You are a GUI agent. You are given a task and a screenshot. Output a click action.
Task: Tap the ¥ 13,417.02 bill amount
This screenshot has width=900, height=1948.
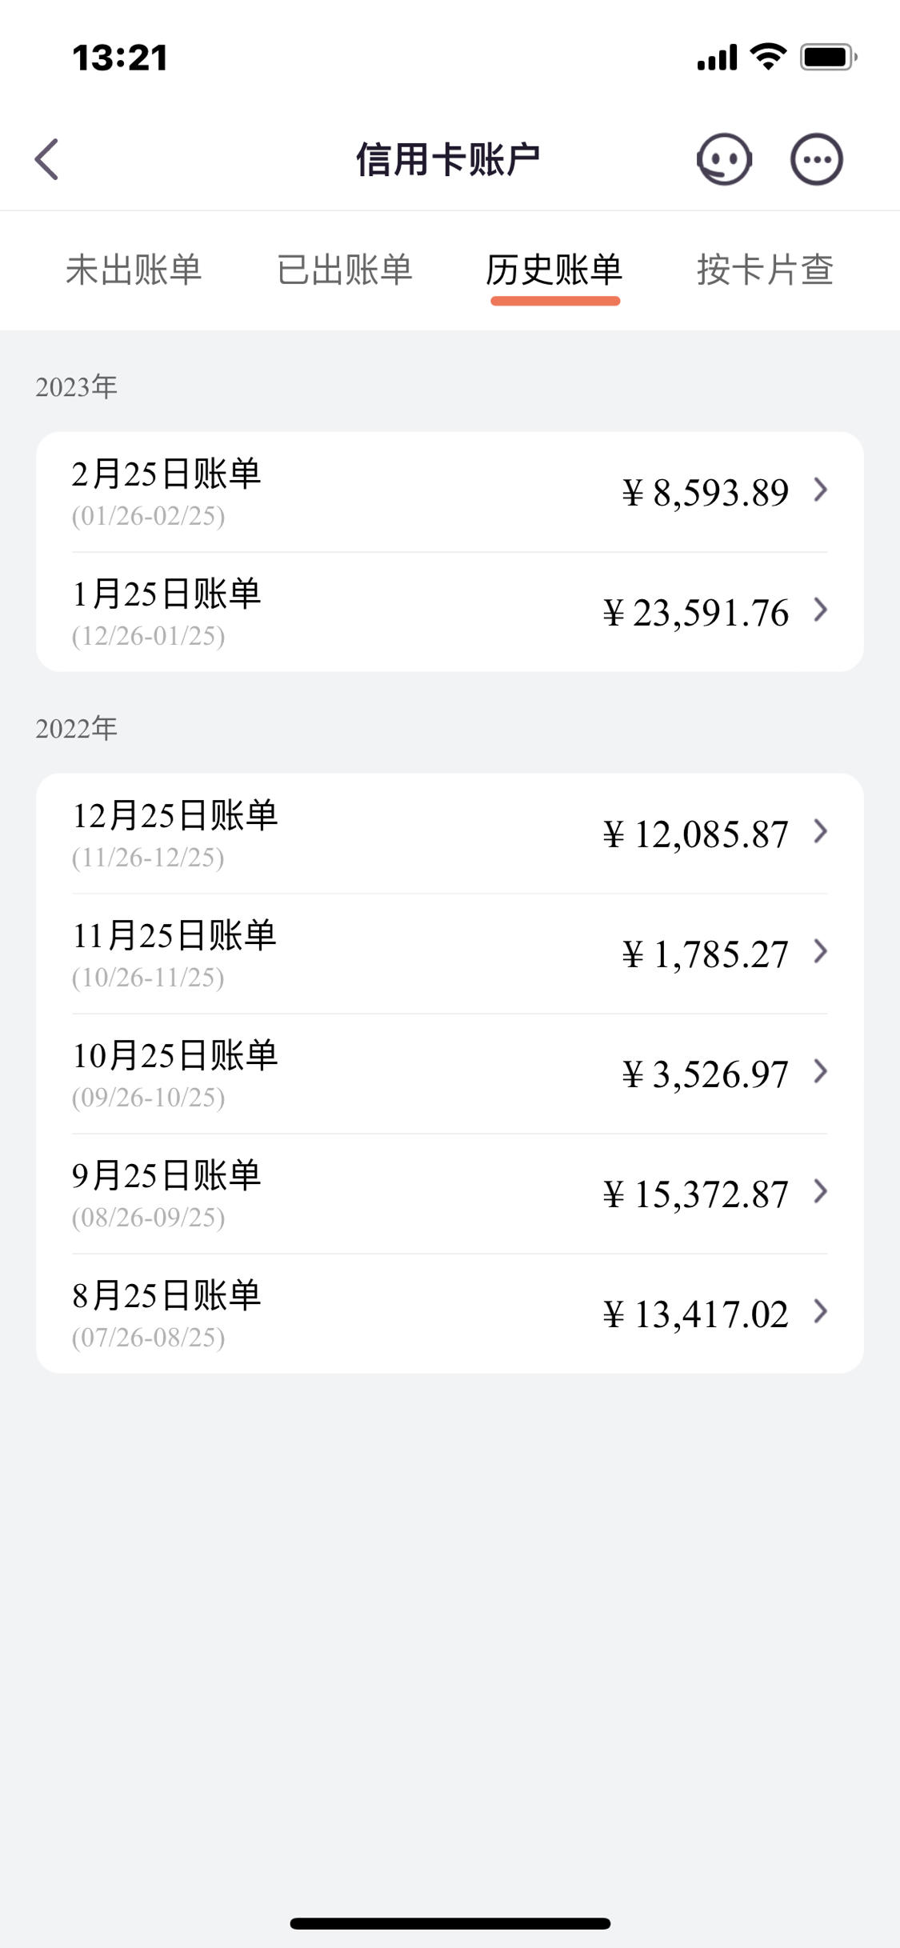(696, 1314)
